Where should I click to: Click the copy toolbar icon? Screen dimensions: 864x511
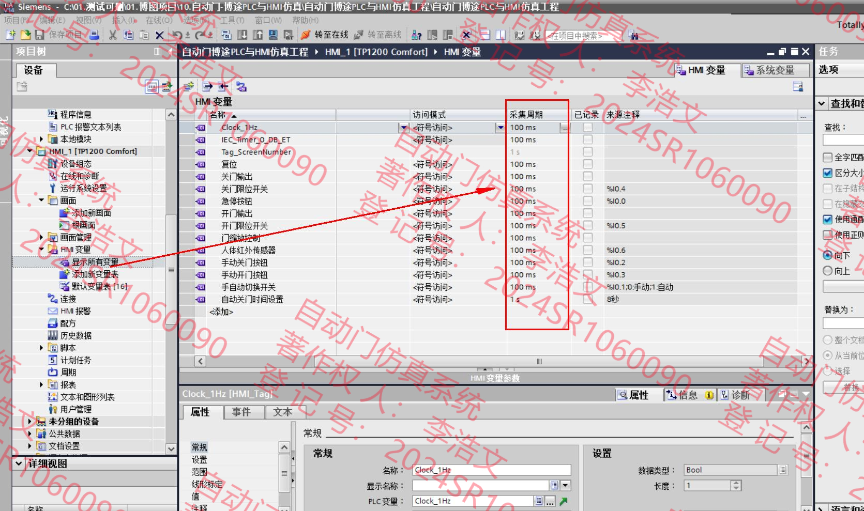click(x=128, y=35)
